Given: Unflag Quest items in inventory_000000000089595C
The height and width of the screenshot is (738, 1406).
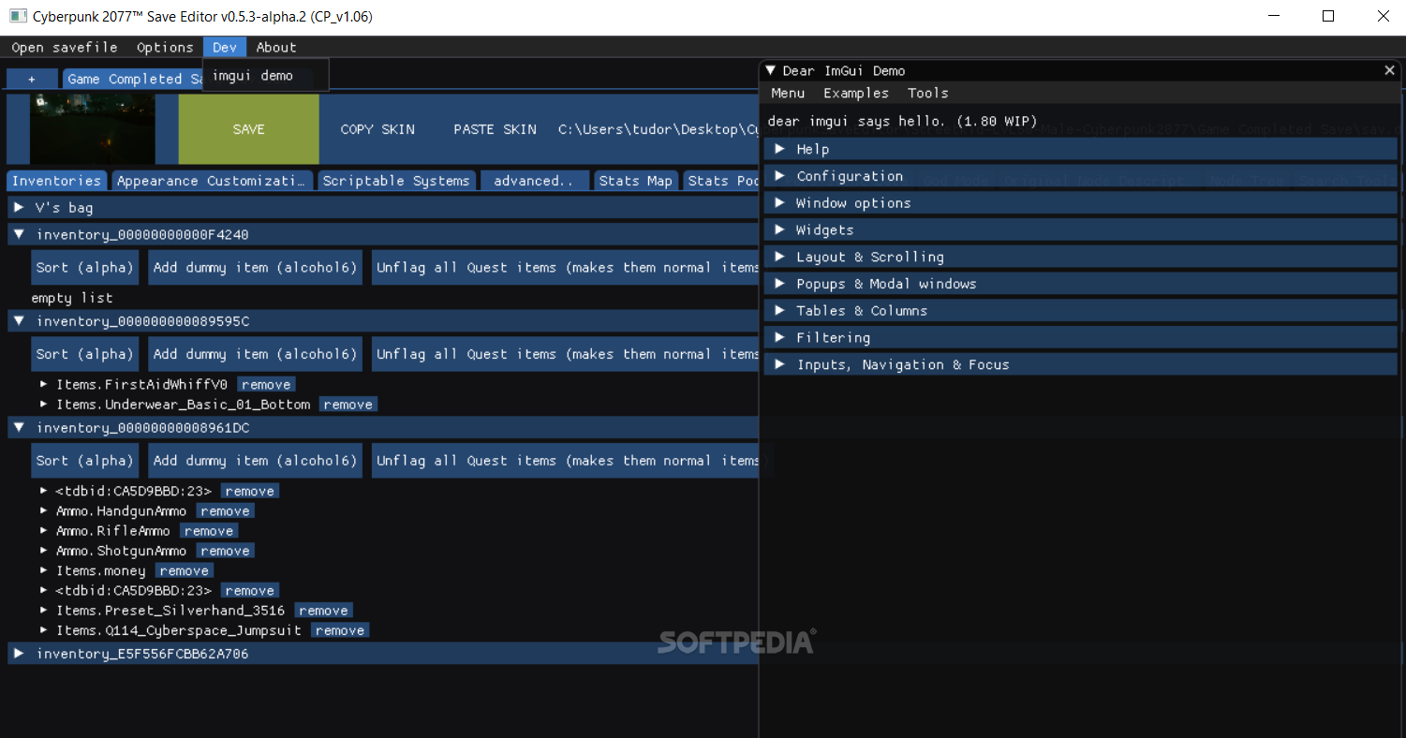Looking at the screenshot, I should pos(565,354).
